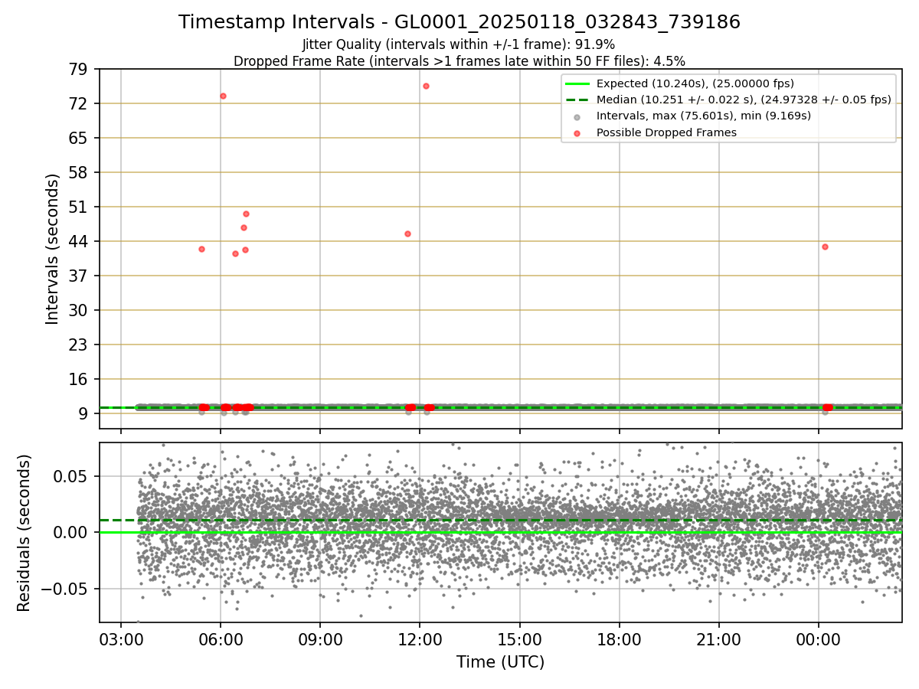Select the 'Dropped Frame Rate' 4.5% subtitle line
Screen dimensions: 919x689
[459, 60]
